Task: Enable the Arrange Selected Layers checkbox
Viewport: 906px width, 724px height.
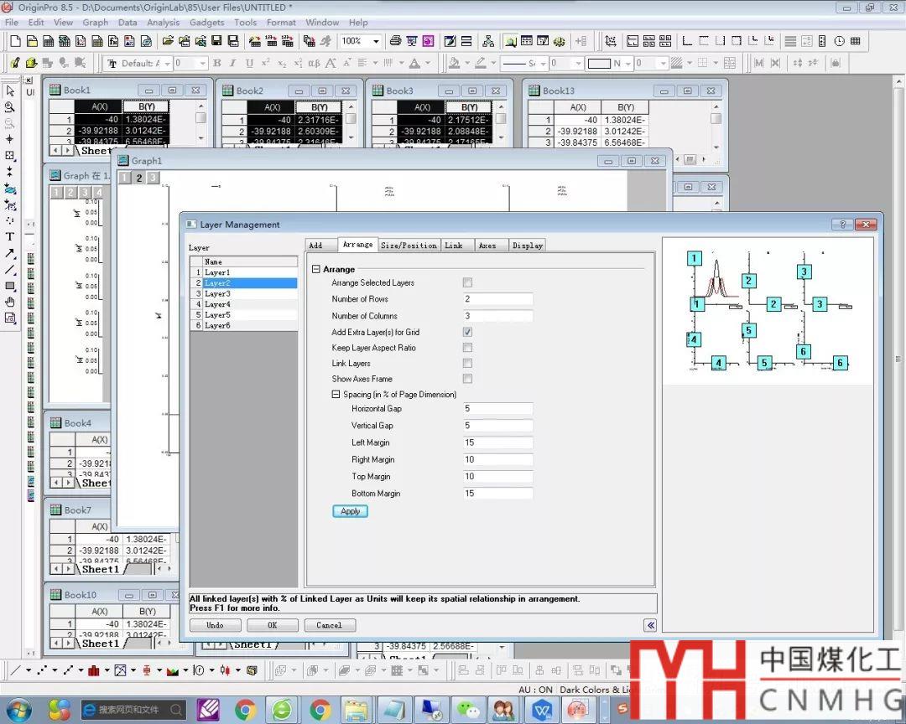Action: pos(467,283)
